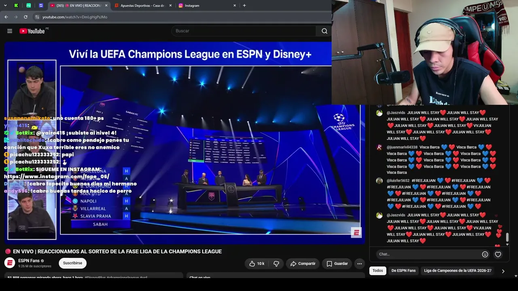
Task: Show more chips with right chevron
Action: point(503,271)
